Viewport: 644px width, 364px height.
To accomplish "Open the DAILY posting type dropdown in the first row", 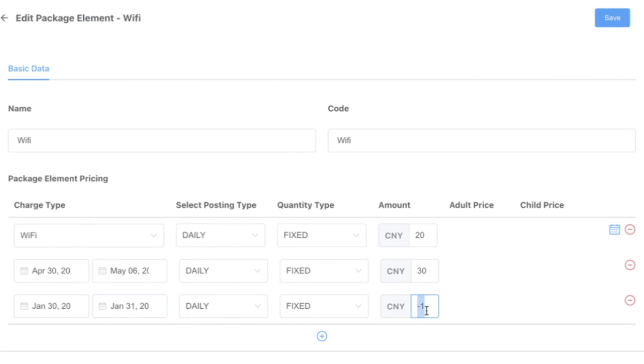I will click(x=220, y=235).
